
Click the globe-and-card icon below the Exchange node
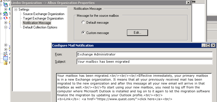coord(6,5)
